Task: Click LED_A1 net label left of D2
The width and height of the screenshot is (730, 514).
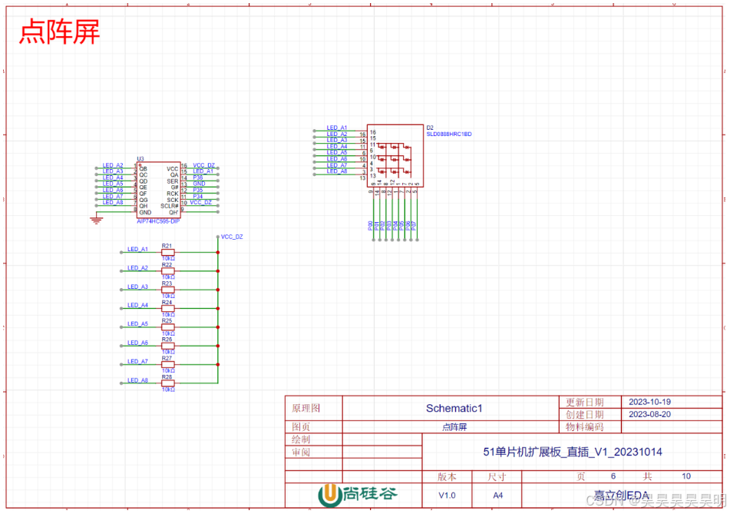Action: [x=337, y=128]
